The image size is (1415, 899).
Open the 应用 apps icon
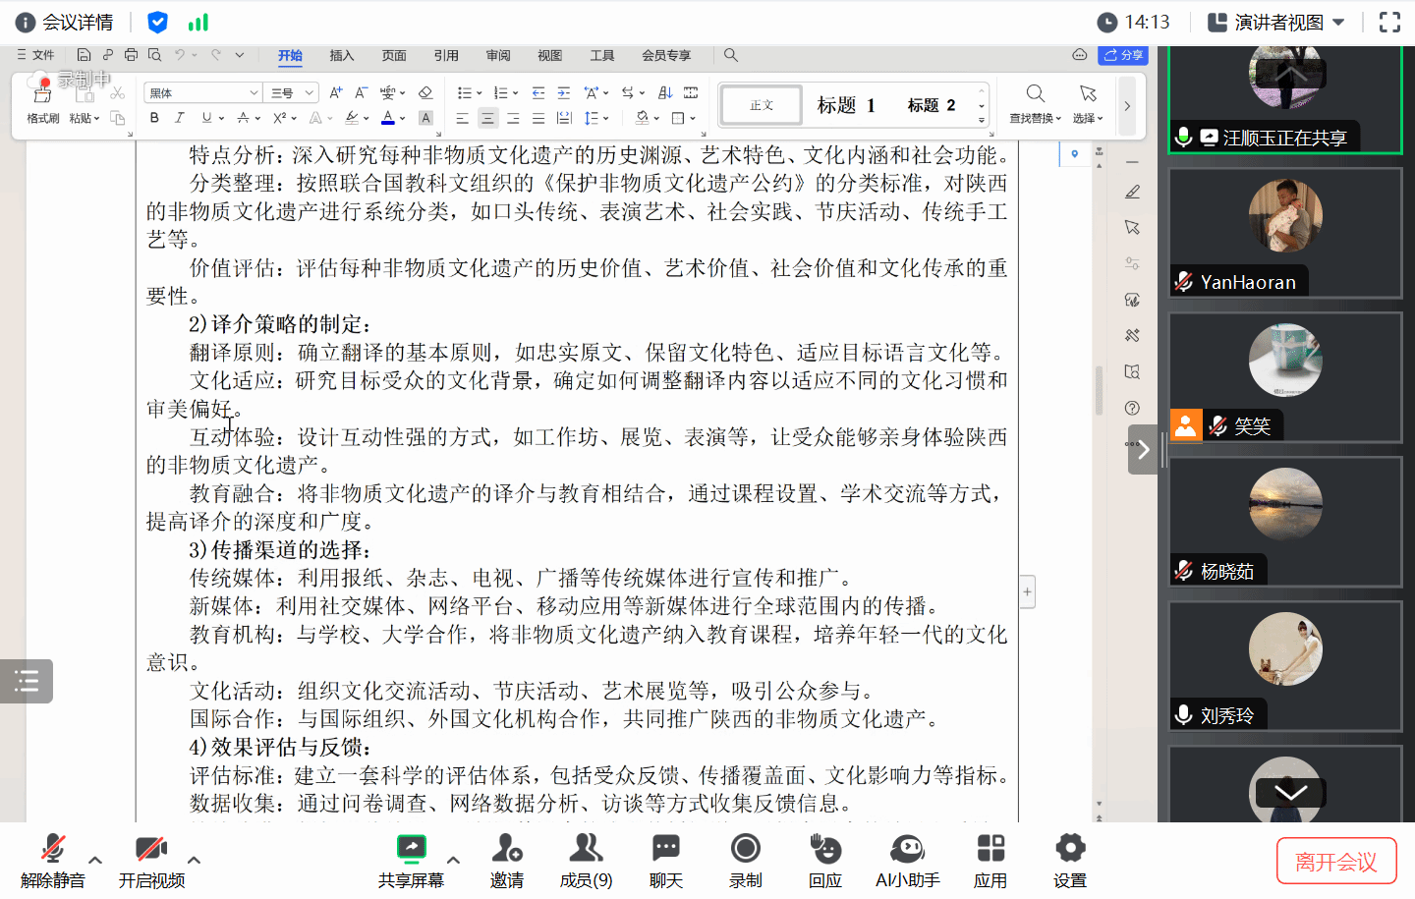point(990,859)
